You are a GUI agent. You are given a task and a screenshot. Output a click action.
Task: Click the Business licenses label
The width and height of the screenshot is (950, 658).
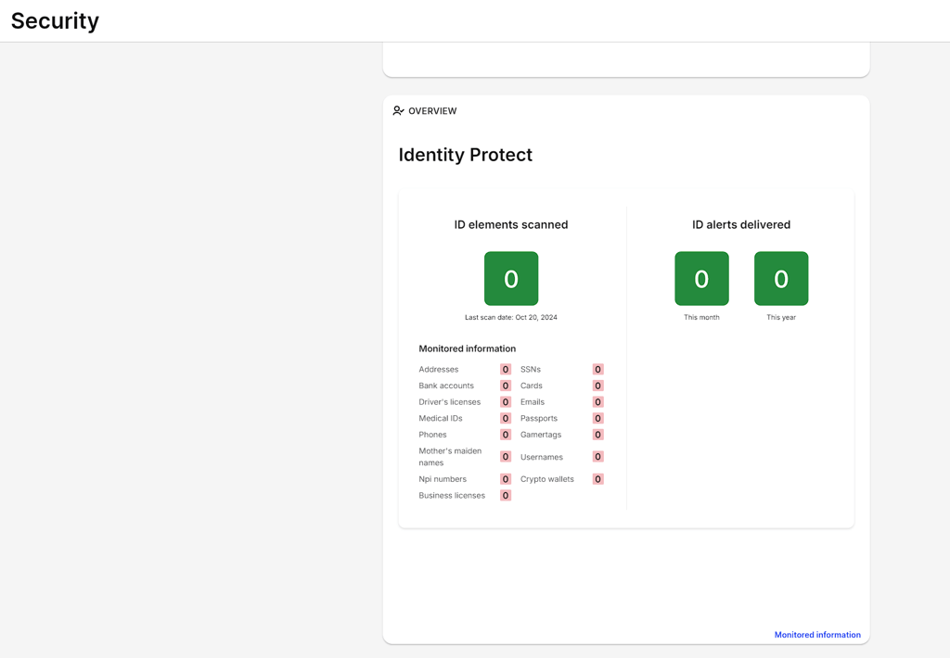(x=452, y=495)
